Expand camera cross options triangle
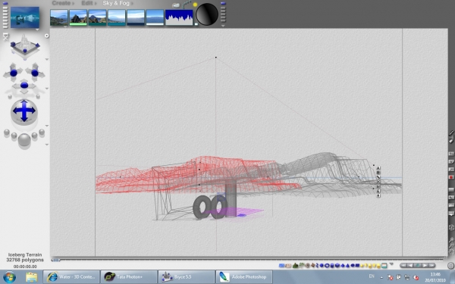Screen dimensions: 455x284 point(47,89)
